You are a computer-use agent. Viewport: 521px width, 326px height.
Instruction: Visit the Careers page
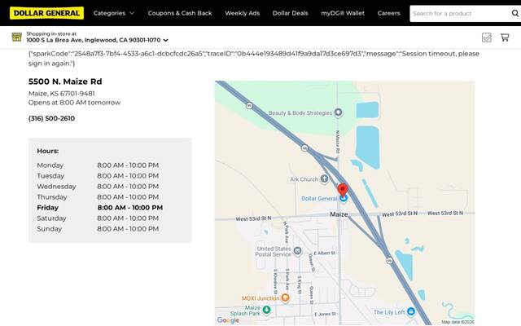pyautogui.click(x=389, y=13)
